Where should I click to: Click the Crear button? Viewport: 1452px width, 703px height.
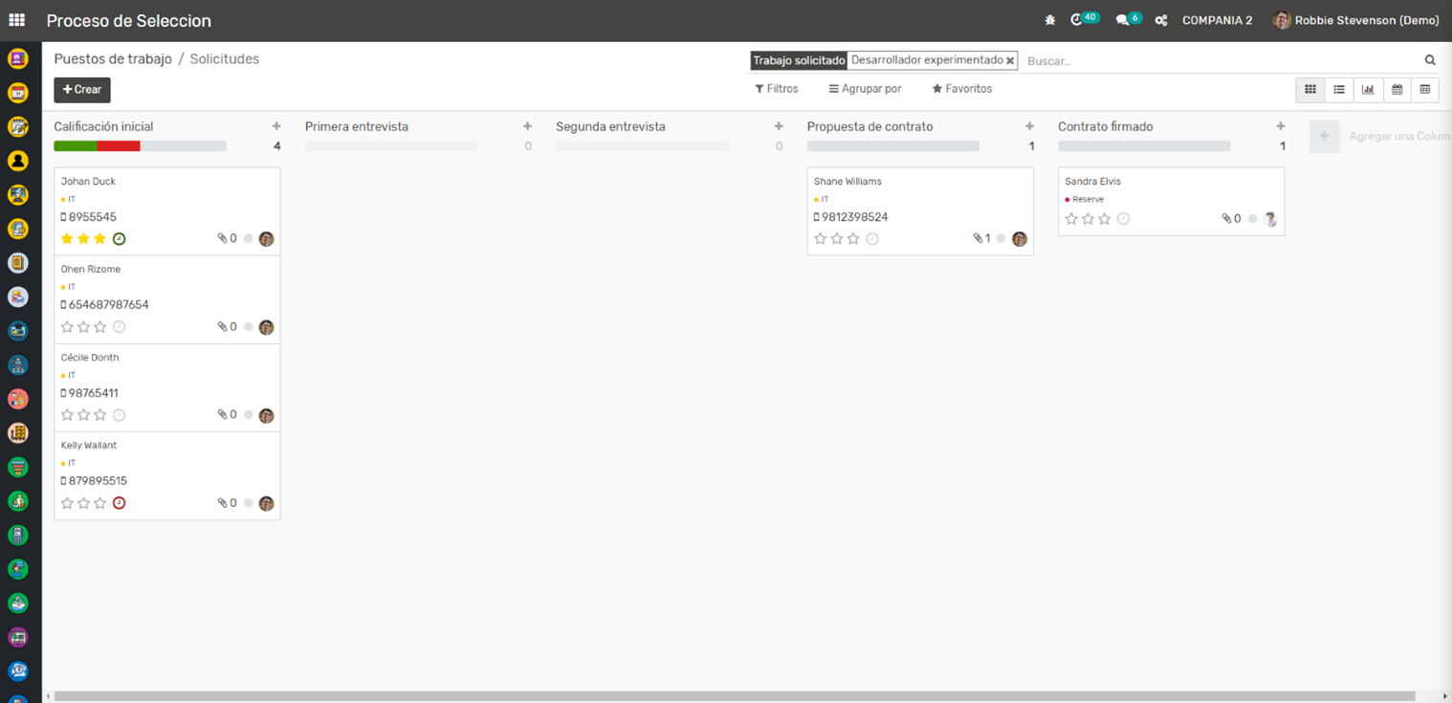[82, 90]
